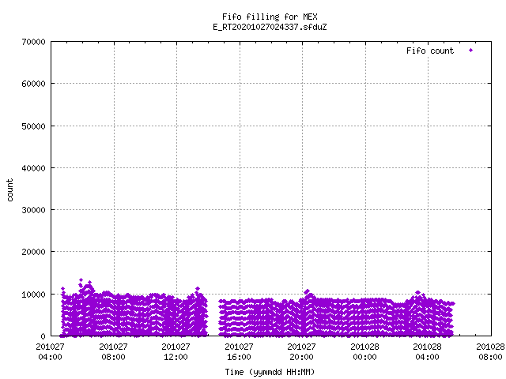Click the x-axis tick label 201027 04:00
Viewport: 506px width, 379px height.
coord(50,351)
